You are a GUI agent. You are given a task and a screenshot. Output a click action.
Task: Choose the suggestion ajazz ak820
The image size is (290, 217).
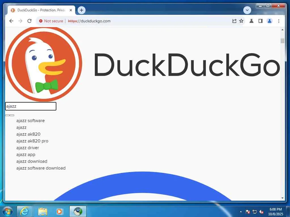28,134
